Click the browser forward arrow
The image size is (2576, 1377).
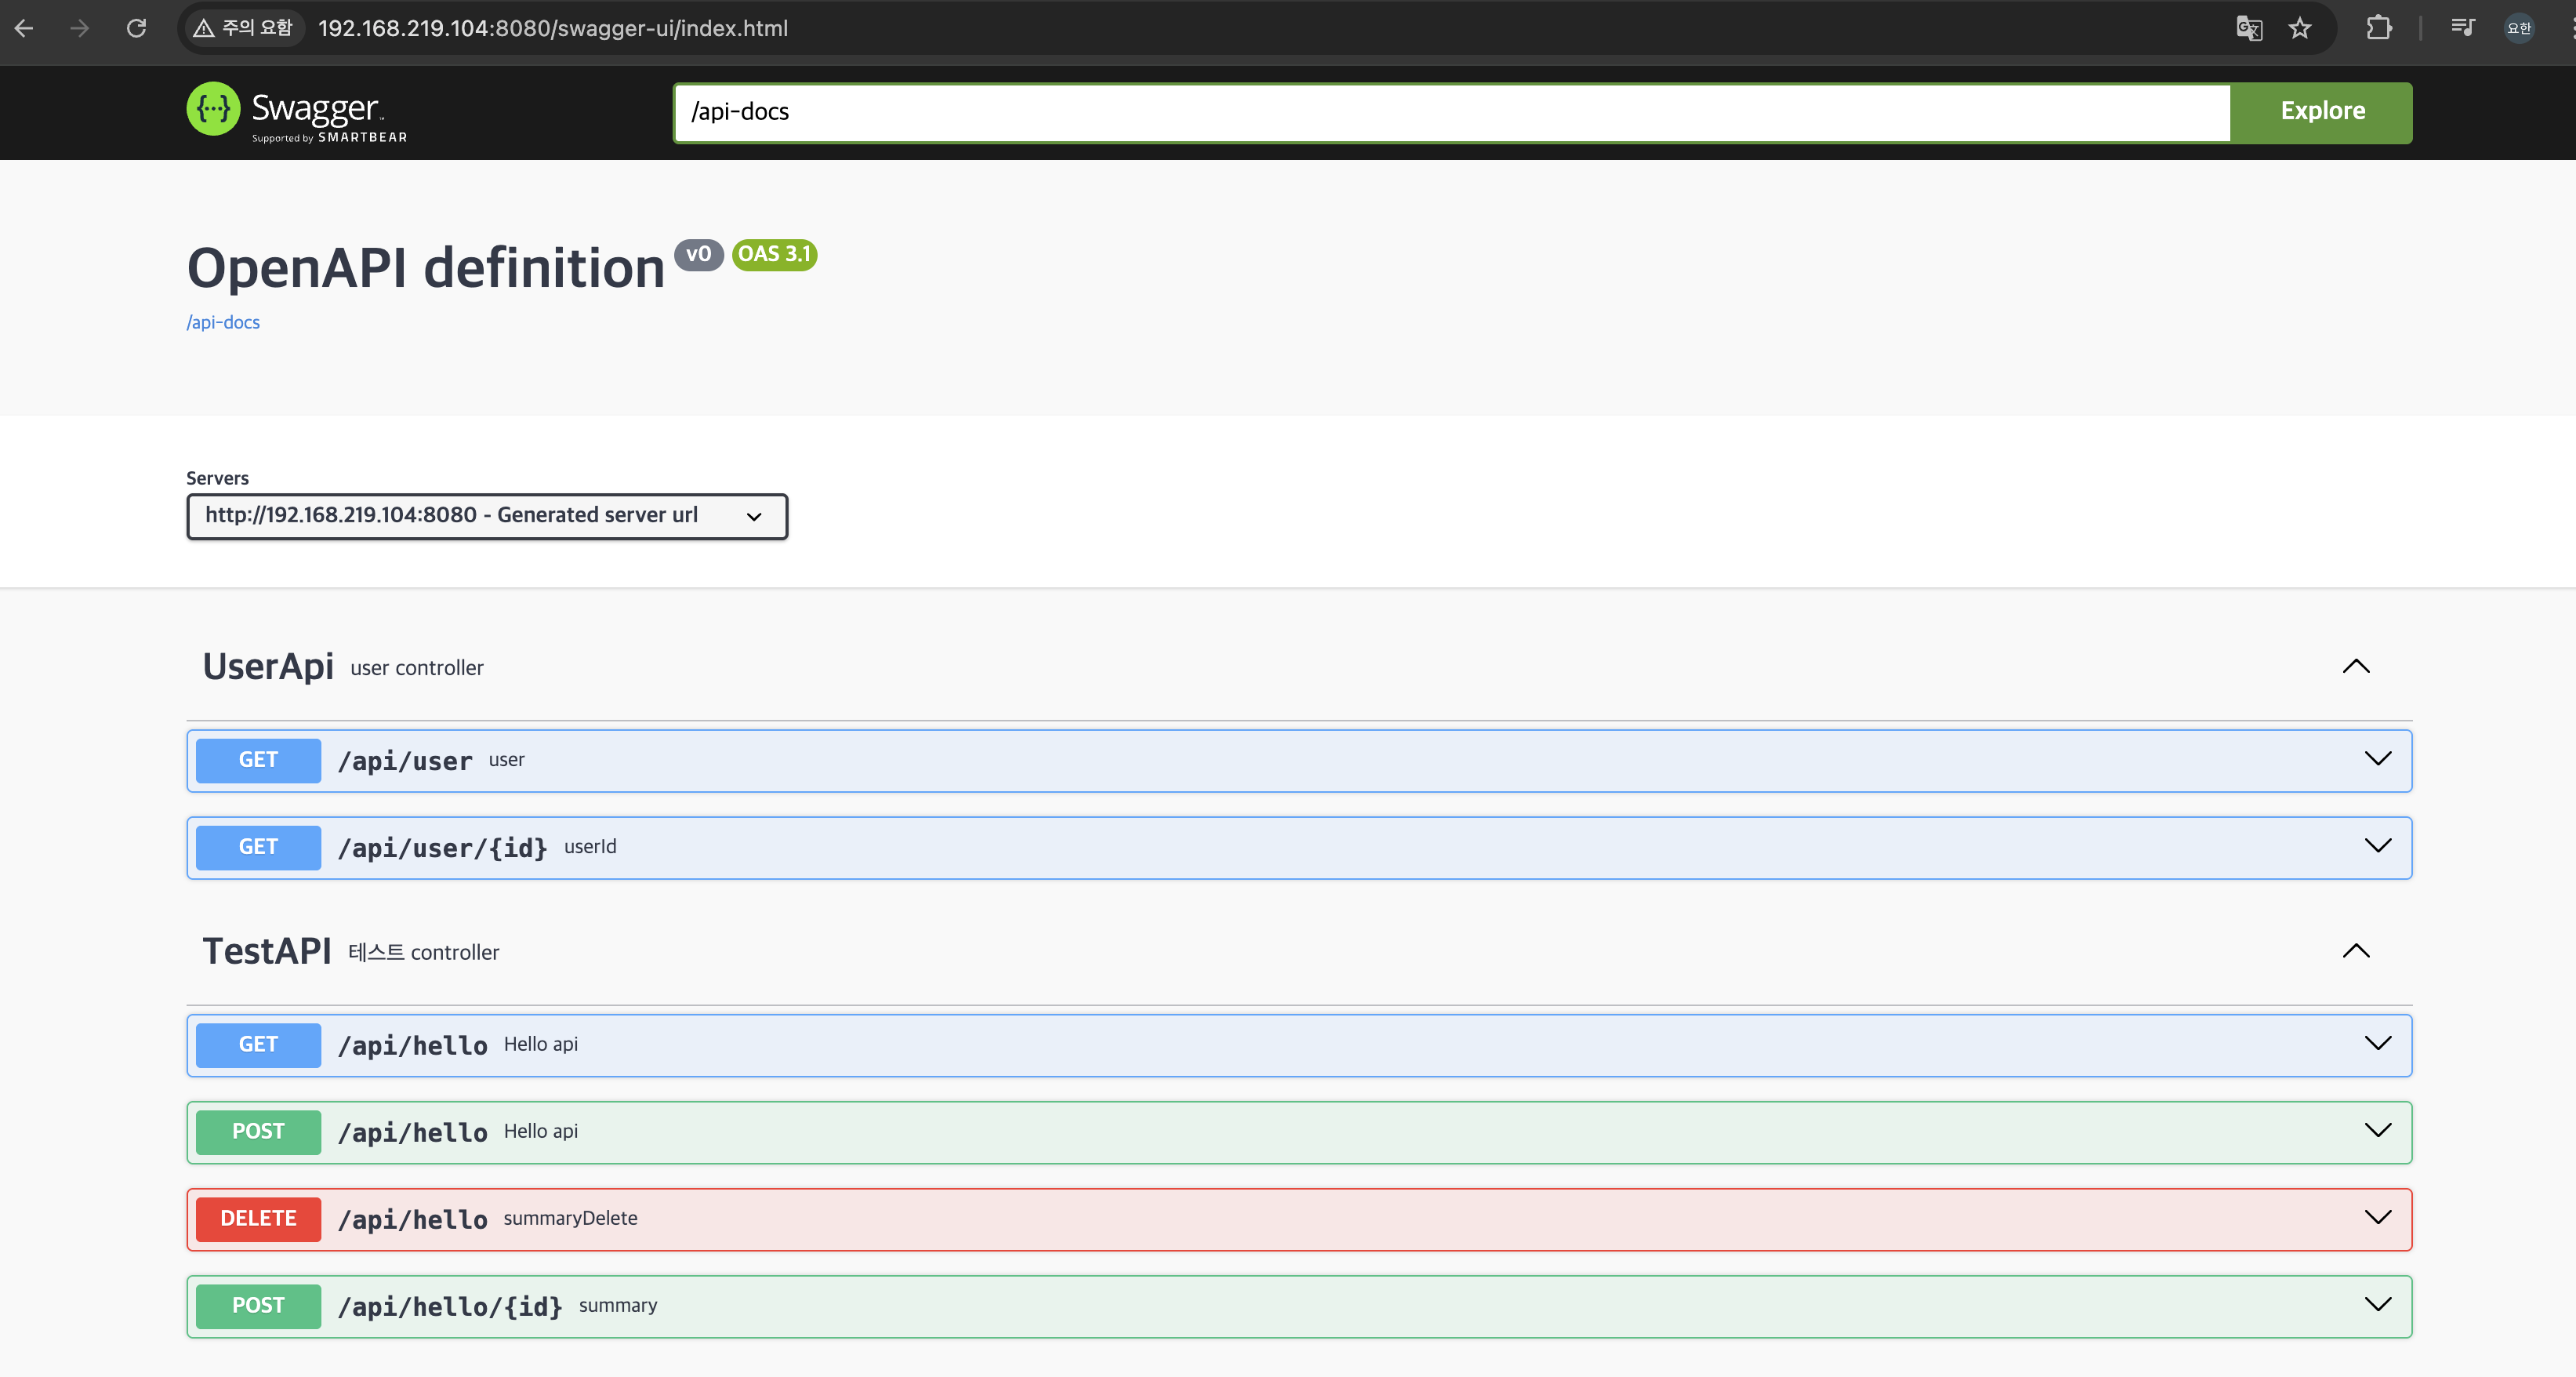[80, 28]
